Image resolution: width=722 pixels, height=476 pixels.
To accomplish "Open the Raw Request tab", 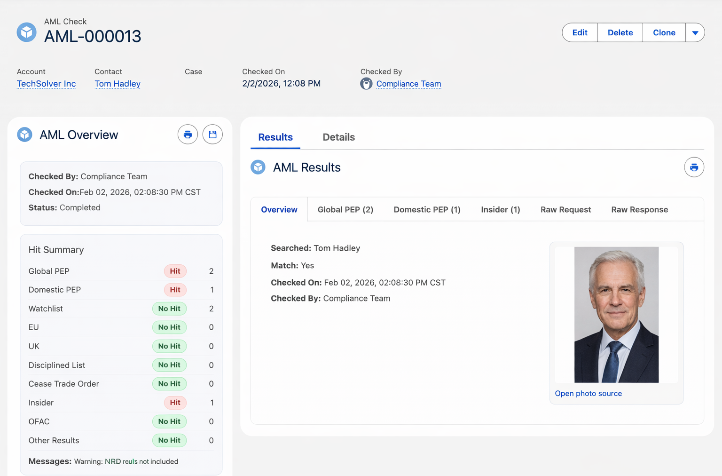I will tap(565, 209).
